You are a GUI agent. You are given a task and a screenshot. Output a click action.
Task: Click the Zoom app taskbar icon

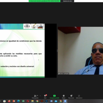pos(65,101)
